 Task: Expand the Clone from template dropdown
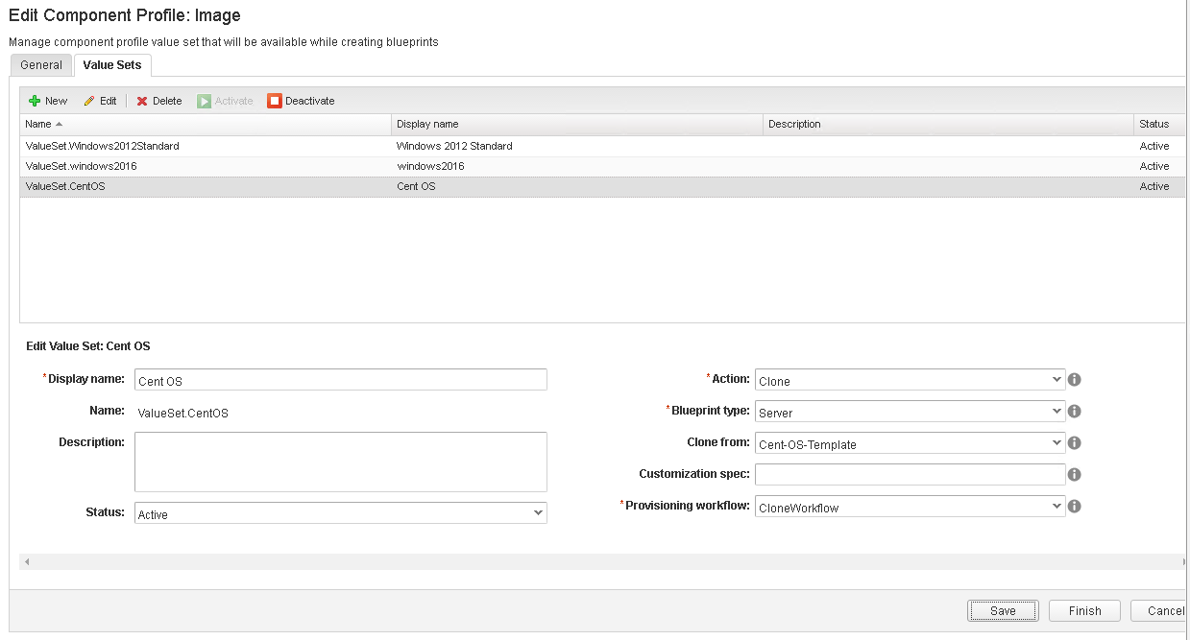(x=910, y=443)
